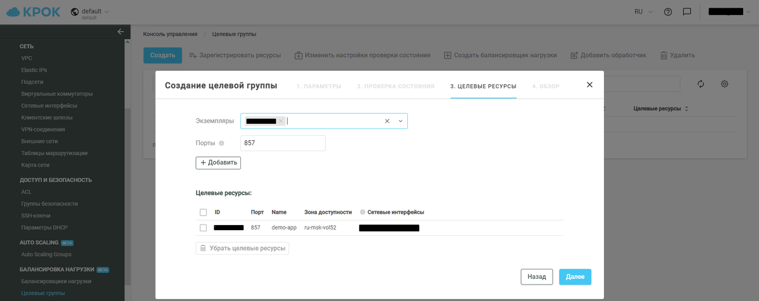Open Auto Scaling Groups in the sidebar
759x301 pixels.
click(46, 254)
